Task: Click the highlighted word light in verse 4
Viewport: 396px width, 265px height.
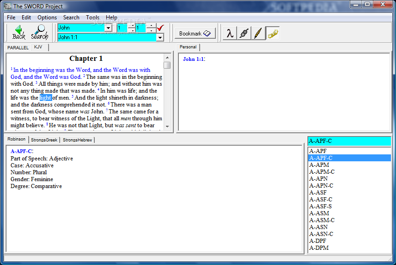Action: click(x=45, y=98)
